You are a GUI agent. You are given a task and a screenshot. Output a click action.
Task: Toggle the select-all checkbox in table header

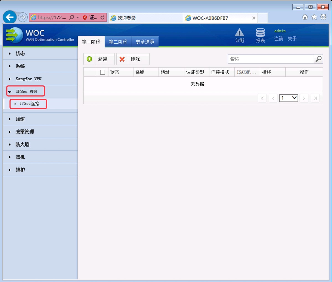102,72
